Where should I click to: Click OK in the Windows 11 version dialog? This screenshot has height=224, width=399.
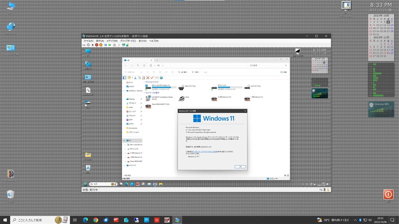pyautogui.click(x=240, y=166)
